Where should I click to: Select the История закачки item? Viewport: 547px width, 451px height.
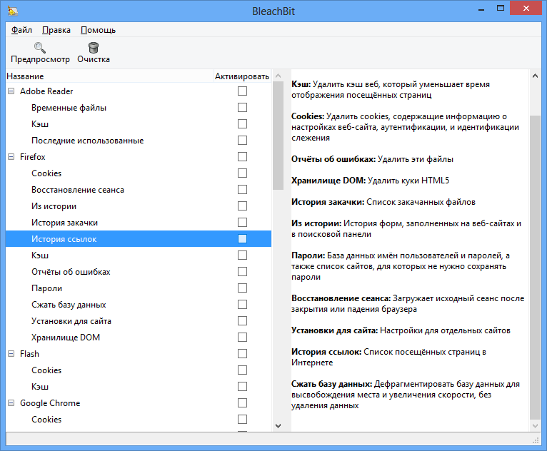click(x=139, y=223)
